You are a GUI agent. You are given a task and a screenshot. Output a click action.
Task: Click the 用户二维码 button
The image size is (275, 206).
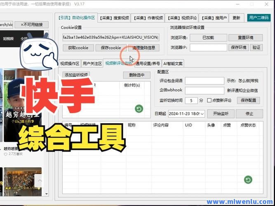259,18
